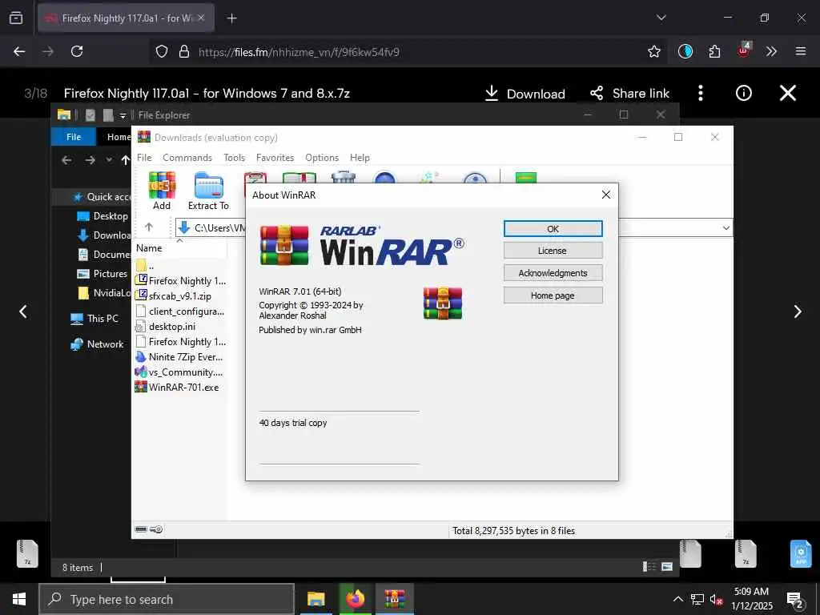Screen dimensions: 820x615
Task: Show previous file preview arrow
Action: [x=23, y=312]
